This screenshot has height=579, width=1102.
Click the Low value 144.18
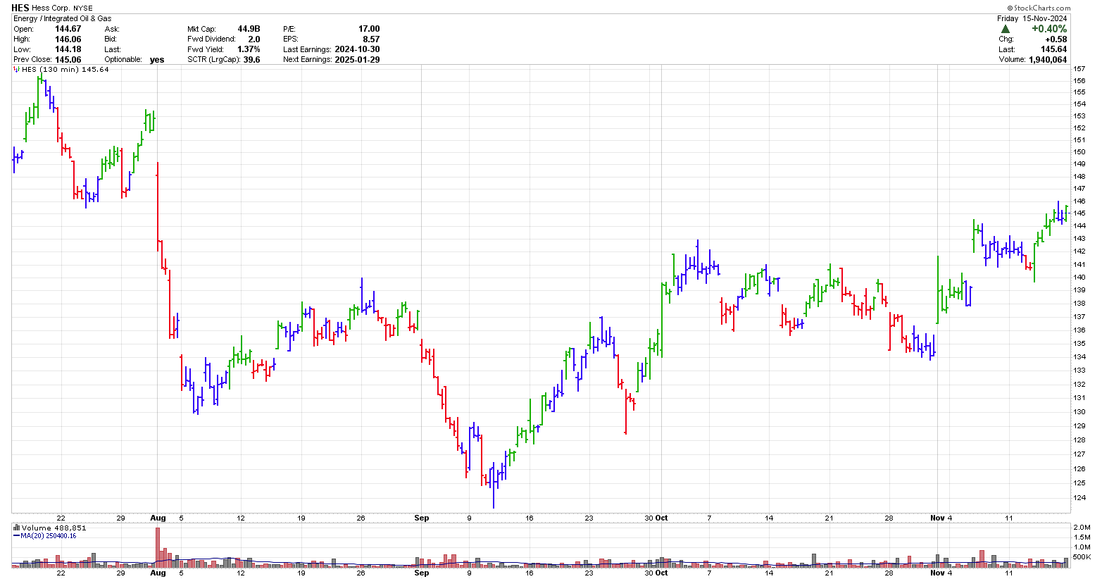[x=68, y=49]
